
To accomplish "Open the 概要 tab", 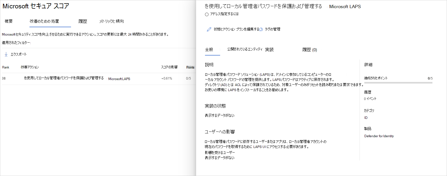I will pyautogui.click(x=9, y=21).
